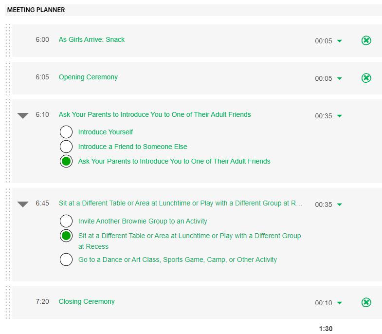Collapse the 6:10 activity section
382x334 pixels.
[23, 115]
